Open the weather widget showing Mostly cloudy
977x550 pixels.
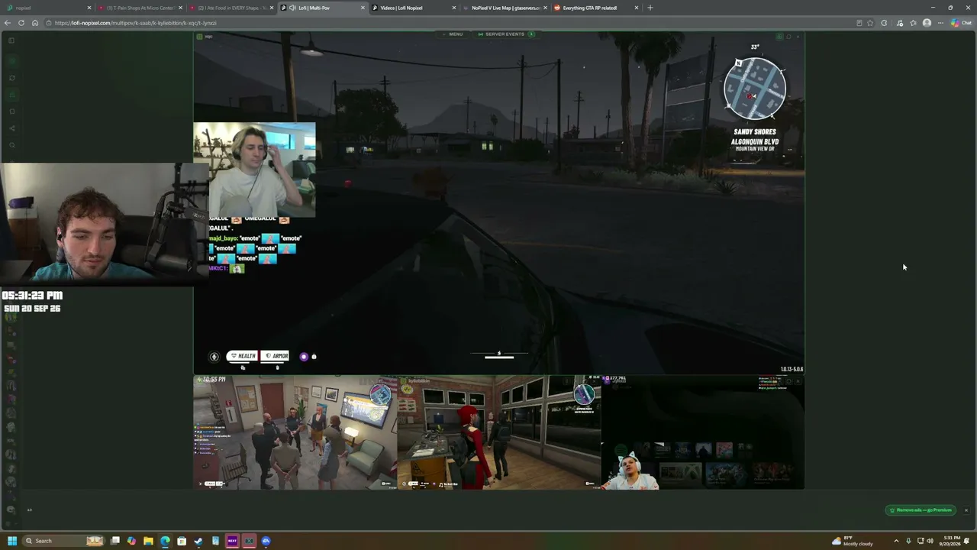[853, 541]
